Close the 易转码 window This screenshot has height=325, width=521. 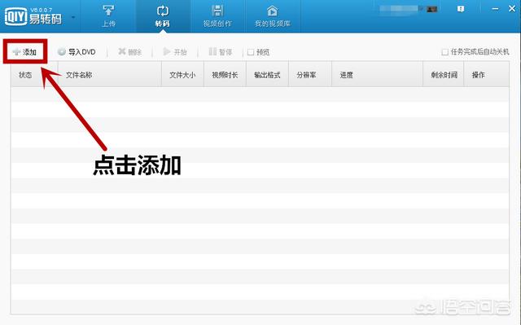pyautogui.click(x=512, y=9)
